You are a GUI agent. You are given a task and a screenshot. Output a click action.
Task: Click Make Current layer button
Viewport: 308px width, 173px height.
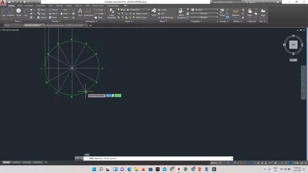point(140,13)
